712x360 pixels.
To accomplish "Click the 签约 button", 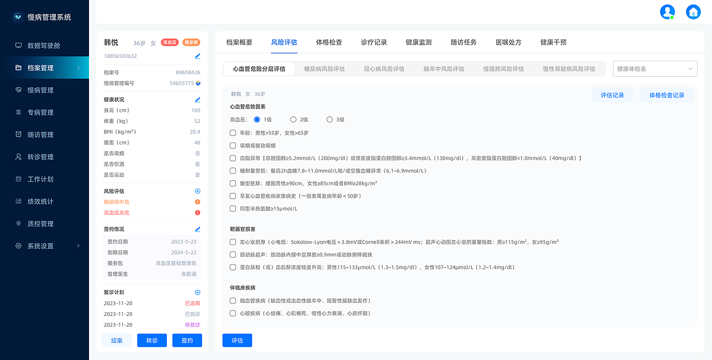I will click(187, 341).
